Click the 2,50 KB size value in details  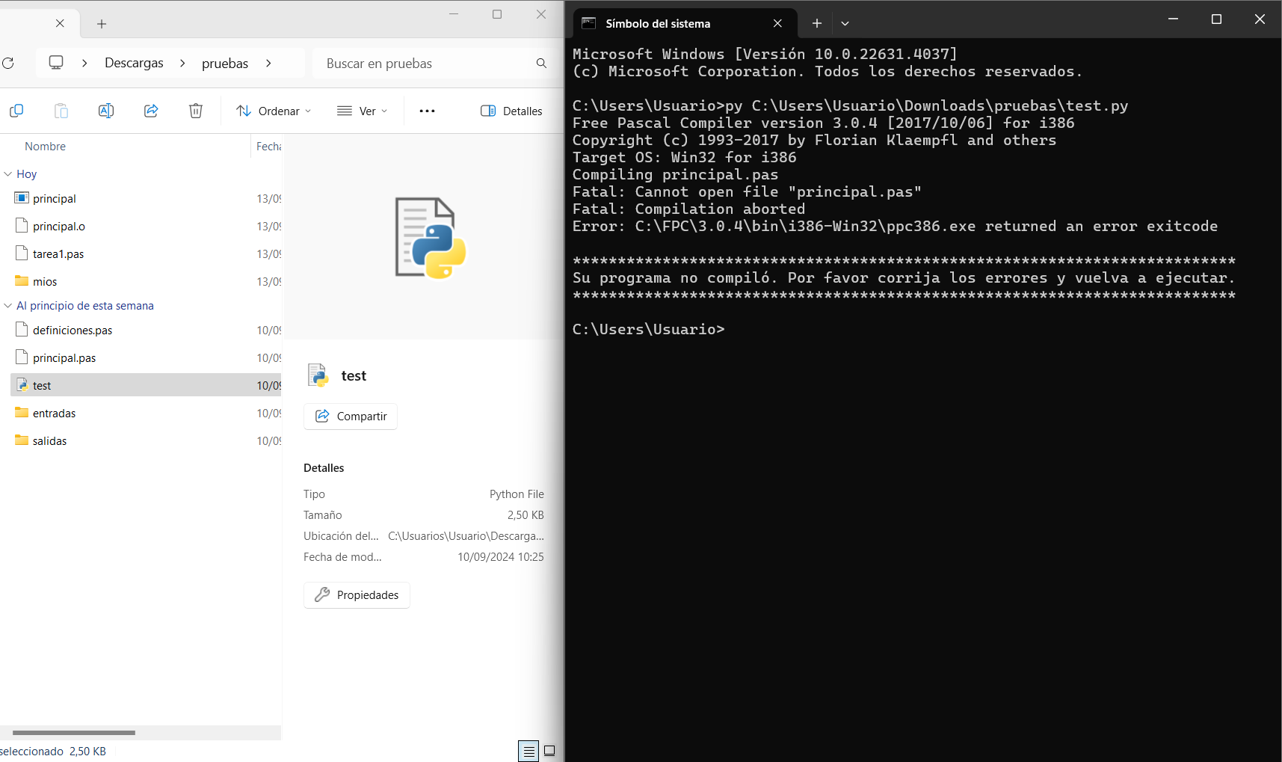[x=526, y=515]
